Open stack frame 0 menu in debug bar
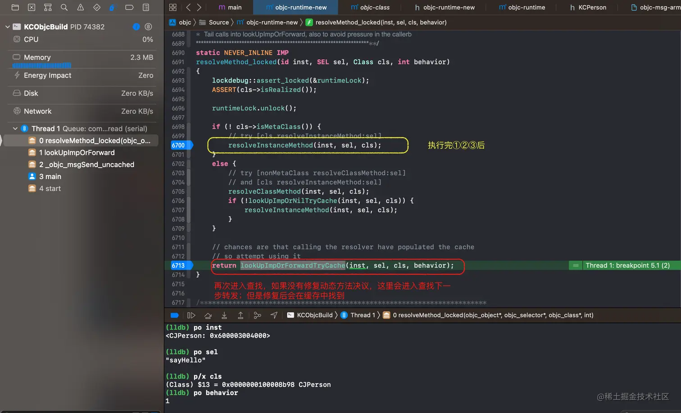The height and width of the screenshot is (413, 681). pos(488,315)
